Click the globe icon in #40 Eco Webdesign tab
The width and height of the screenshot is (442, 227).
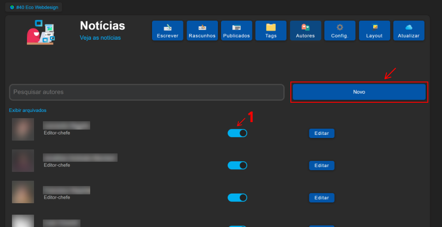click(12, 7)
